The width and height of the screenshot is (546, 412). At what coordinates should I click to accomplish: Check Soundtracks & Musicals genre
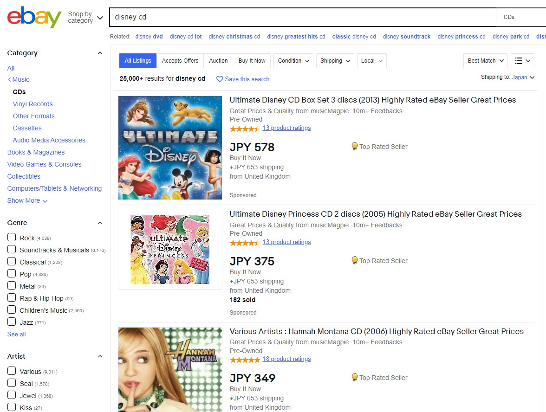pyautogui.click(x=12, y=250)
